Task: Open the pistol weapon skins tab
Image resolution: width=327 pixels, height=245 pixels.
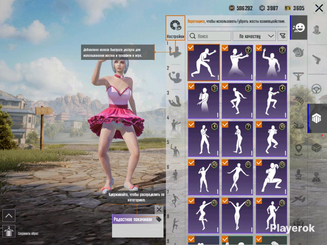Action: (x=316, y=59)
